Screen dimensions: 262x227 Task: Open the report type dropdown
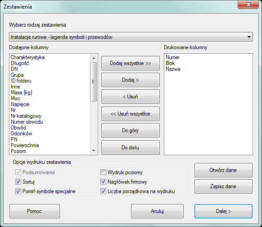point(131,37)
